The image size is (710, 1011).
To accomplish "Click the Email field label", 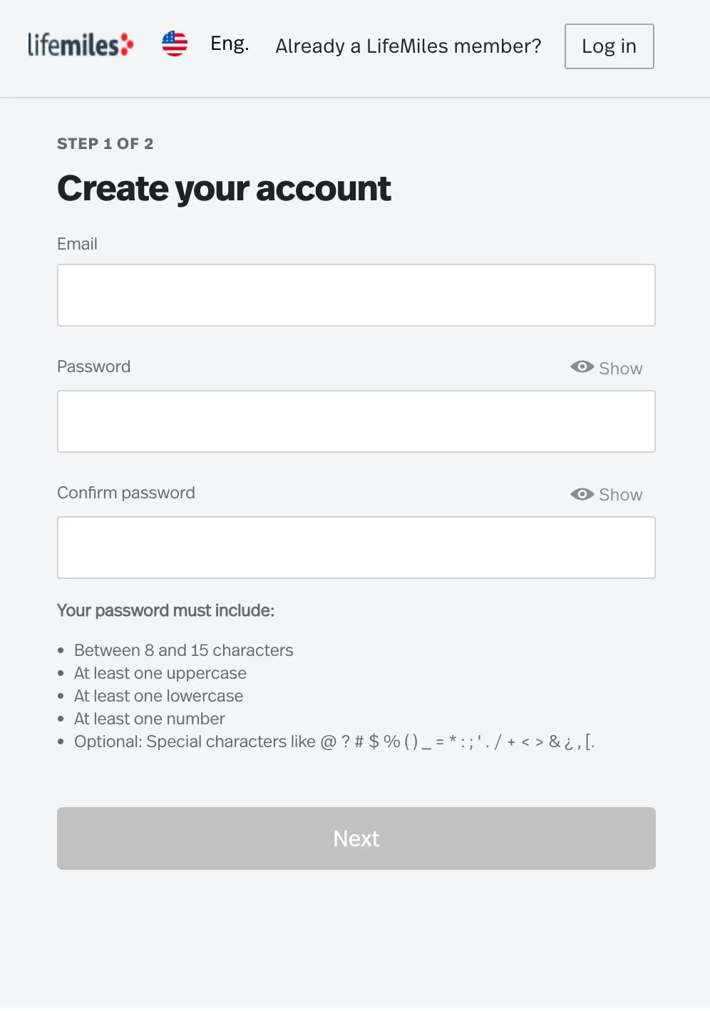I will (x=77, y=244).
